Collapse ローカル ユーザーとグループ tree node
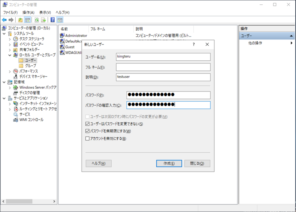The width and height of the screenshot is (296, 212). (10, 55)
